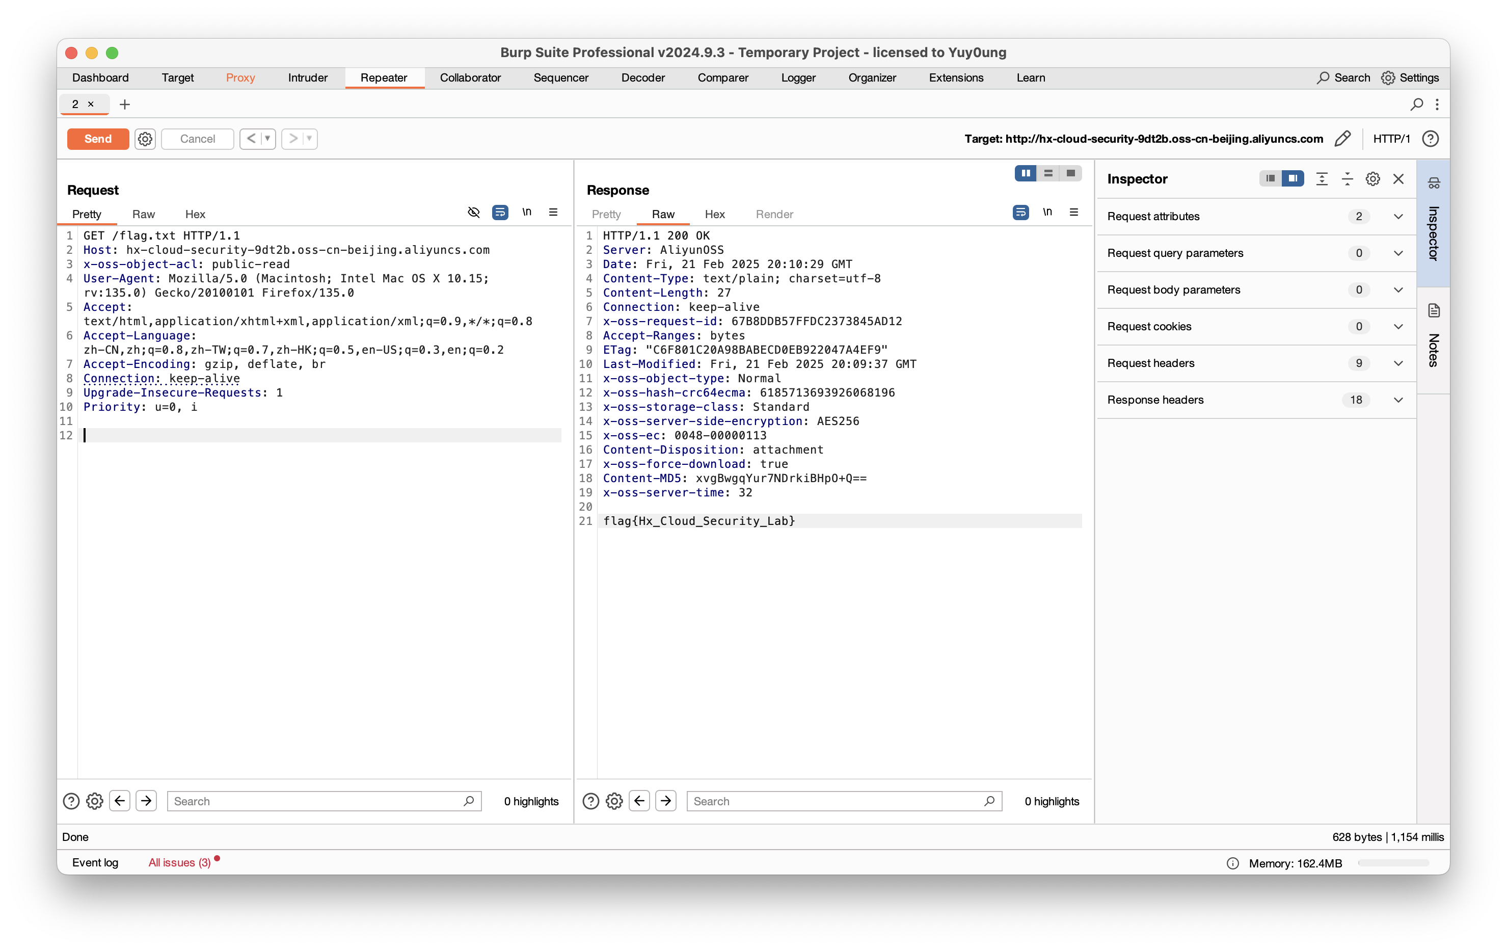Open history back dropdown arrow
The width and height of the screenshot is (1507, 950).
(x=268, y=139)
